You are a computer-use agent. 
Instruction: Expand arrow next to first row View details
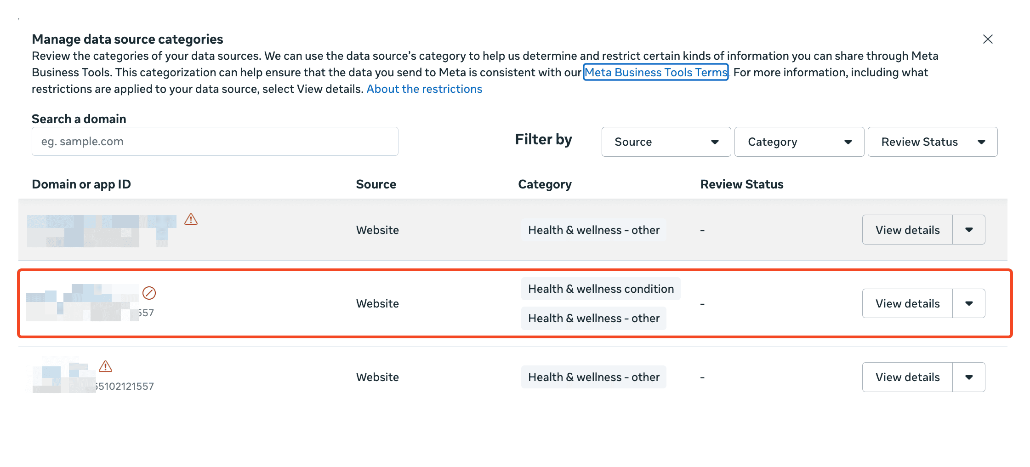coord(969,230)
